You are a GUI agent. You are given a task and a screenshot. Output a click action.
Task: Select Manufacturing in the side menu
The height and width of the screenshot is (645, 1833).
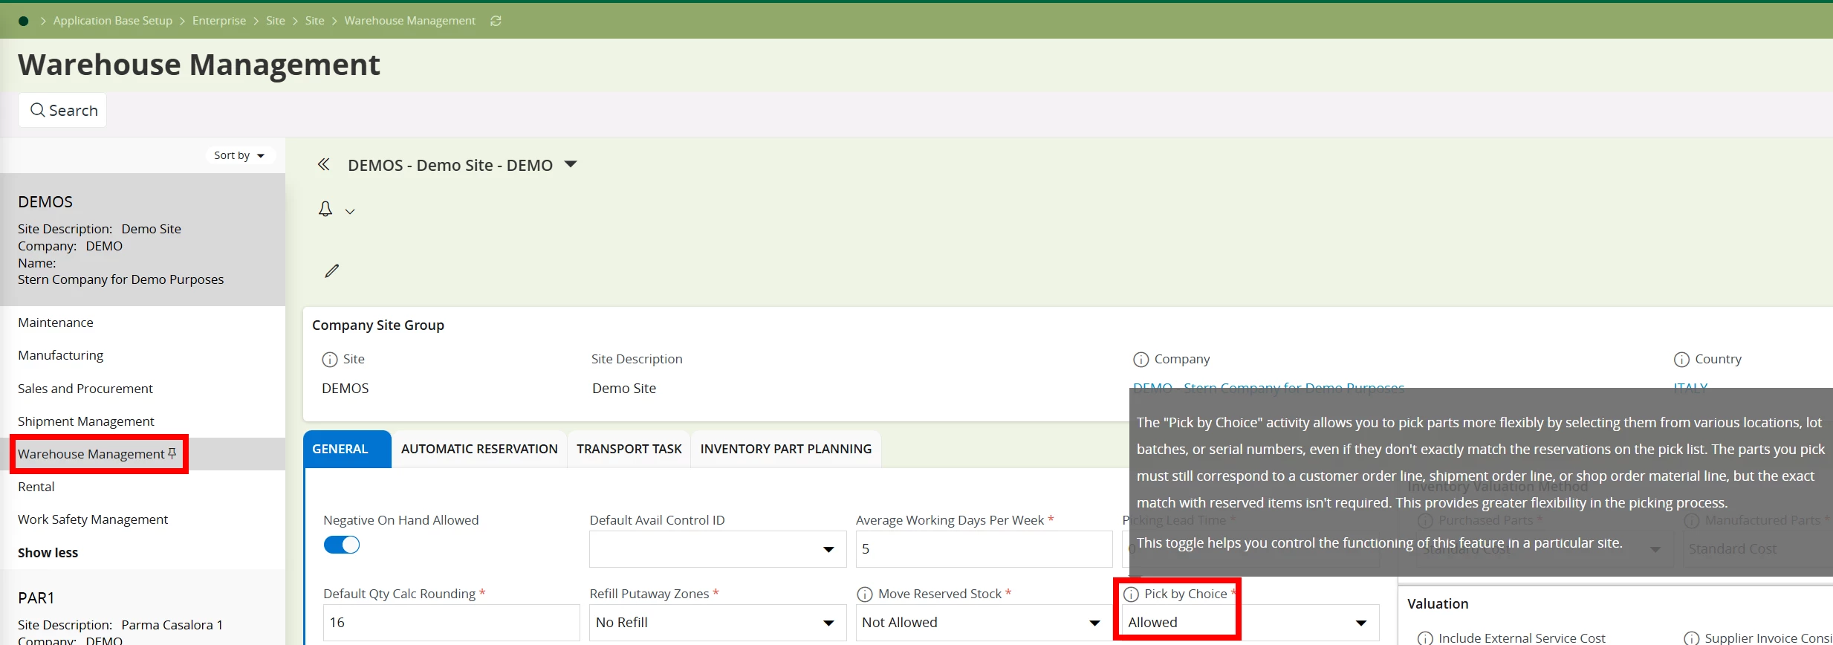[x=143, y=355]
